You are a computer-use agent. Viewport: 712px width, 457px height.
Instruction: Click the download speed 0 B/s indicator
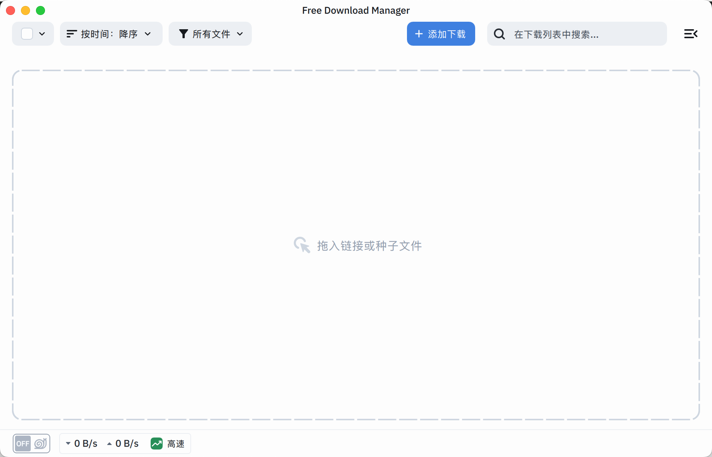82,444
